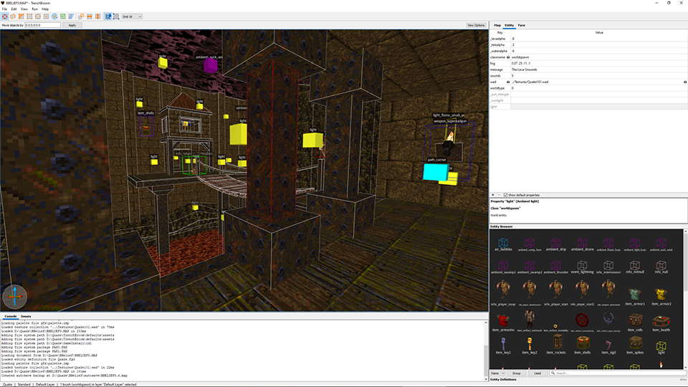Viewport: 688px width, 387px height.
Task: Open the Grid 16 size dropdown
Action: click(x=132, y=16)
